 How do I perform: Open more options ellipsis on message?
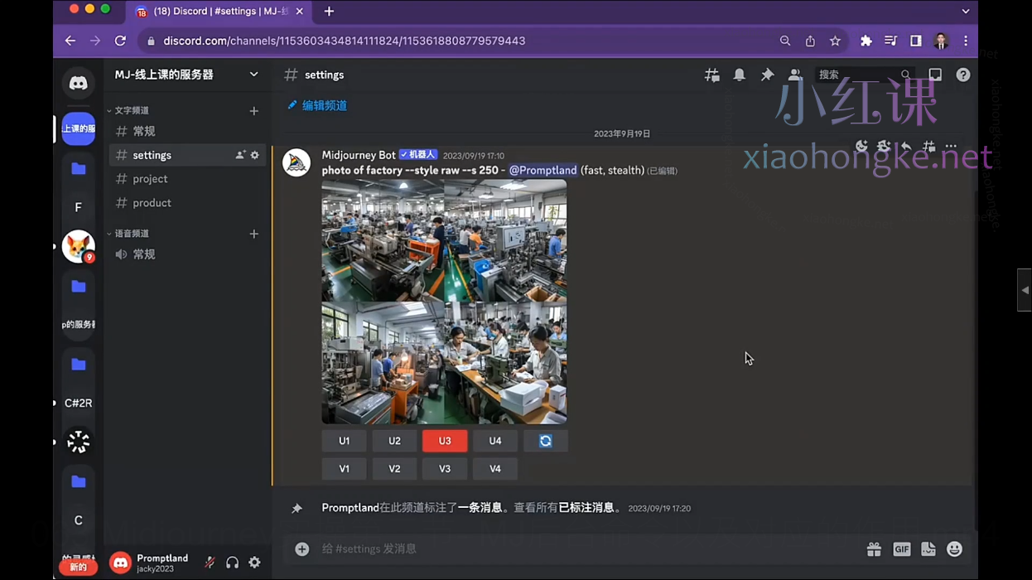tap(951, 147)
